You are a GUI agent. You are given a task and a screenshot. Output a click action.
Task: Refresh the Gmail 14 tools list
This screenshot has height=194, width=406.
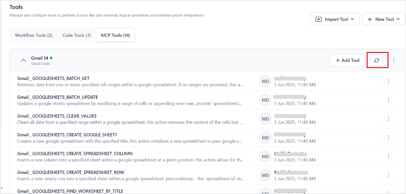(x=377, y=60)
